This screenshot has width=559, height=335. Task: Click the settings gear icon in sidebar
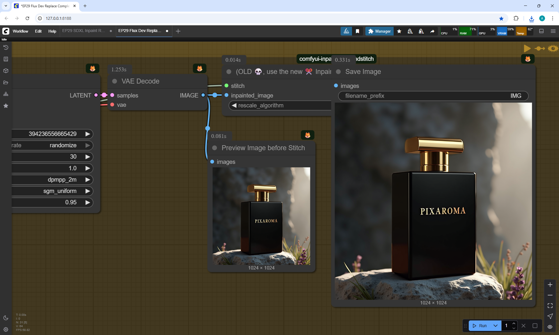pos(6,329)
